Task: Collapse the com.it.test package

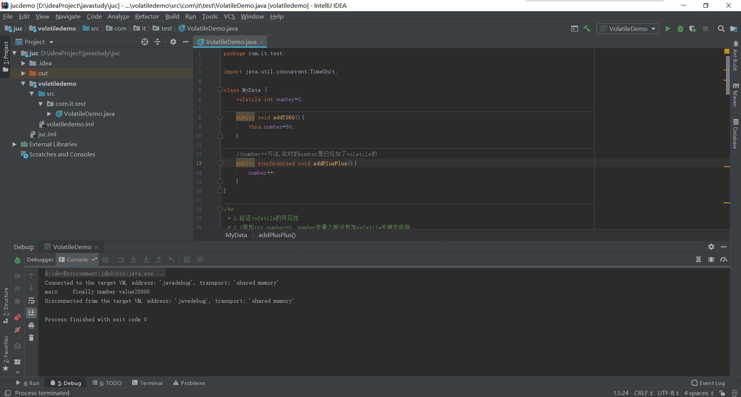Action: click(x=41, y=103)
